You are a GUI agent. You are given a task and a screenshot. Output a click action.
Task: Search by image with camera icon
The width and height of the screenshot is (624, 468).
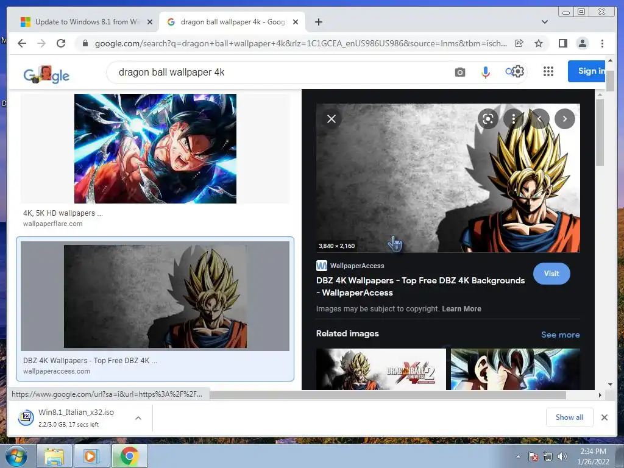pyautogui.click(x=460, y=73)
